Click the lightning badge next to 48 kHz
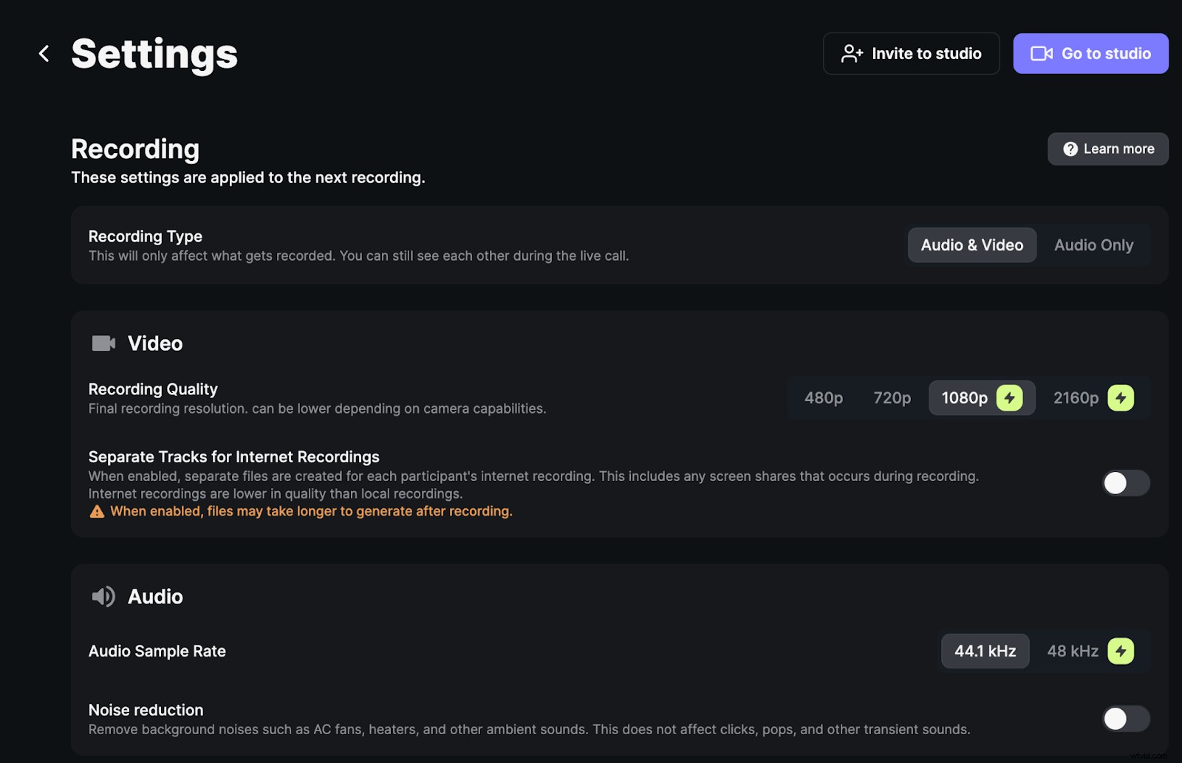The height and width of the screenshot is (763, 1182). tap(1121, 651)
